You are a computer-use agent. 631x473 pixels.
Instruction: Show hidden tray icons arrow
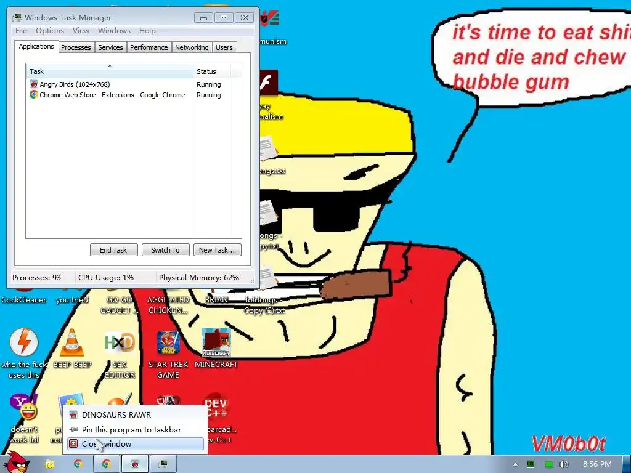coord(515,465)
